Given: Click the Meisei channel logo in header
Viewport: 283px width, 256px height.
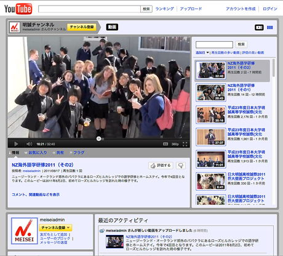Looking at the screenshot, I should click(x=15, y=27).
